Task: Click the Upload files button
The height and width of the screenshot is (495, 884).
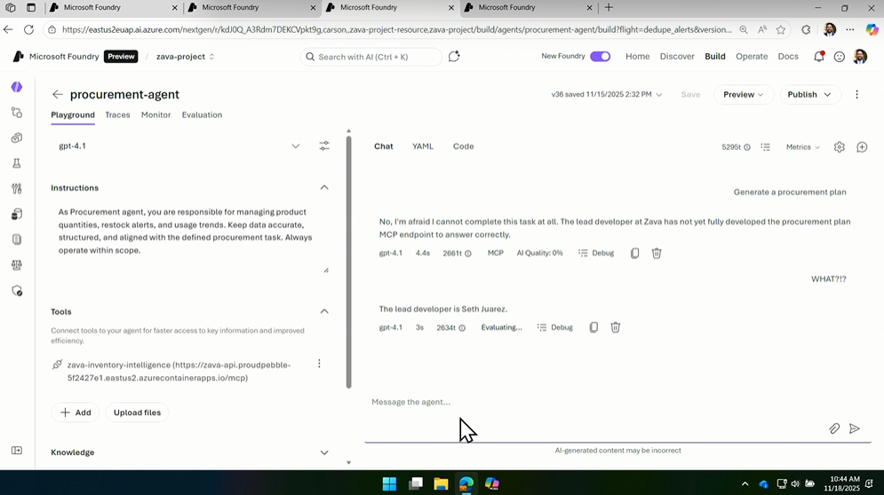Action: [x=137, y=412]
